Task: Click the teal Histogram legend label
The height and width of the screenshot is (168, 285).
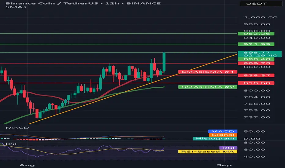Action: [x=215, y=138]
